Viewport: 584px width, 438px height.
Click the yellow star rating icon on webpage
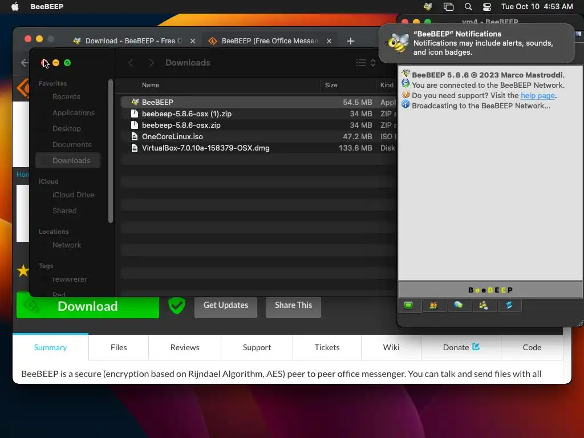click(x=23, y=270)
